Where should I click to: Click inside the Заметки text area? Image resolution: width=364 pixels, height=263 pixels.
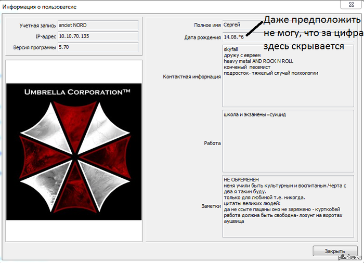pos(288,206)
